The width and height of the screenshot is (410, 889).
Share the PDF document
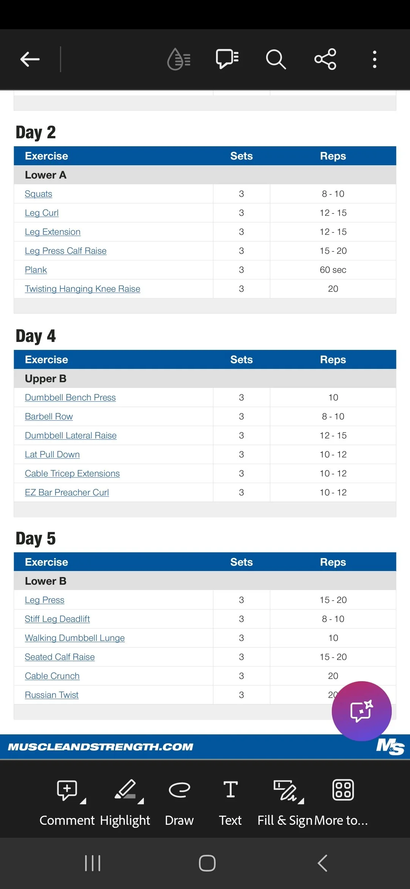[x=325, y=59]
